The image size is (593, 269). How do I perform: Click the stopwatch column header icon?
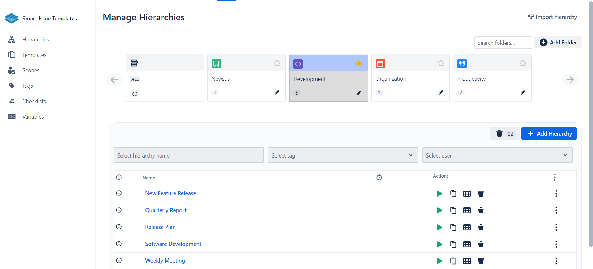(x=379, y=177)
